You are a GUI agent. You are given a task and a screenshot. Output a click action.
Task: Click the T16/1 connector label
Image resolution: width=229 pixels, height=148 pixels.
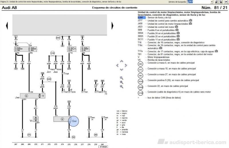pos(86,92)
